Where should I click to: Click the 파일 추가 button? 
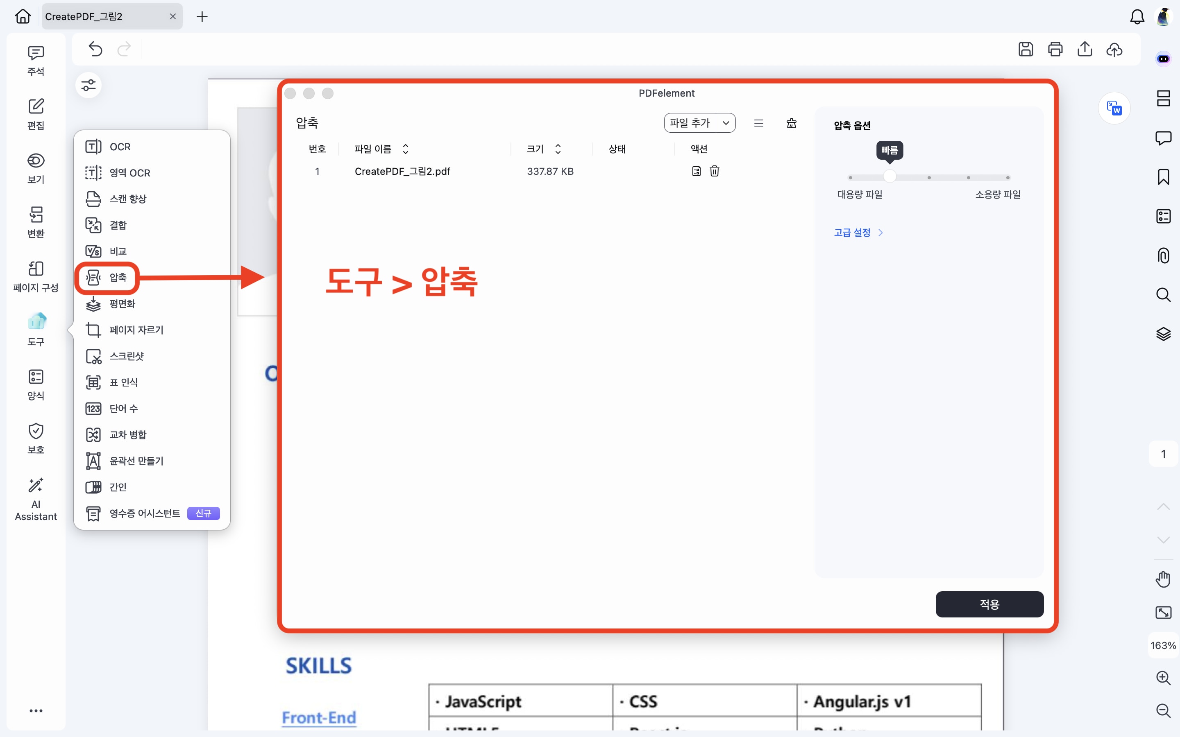(x=690, y=123)
